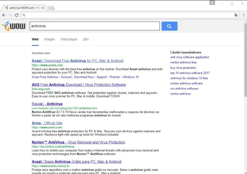
Task: Click related search buy virus protection
Action: pyautogui.click(x=183, y=68)
